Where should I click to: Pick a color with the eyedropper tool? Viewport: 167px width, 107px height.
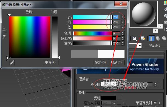point(12,63)
